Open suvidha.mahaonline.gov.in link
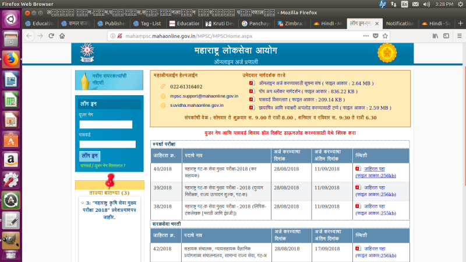The image size is (466, 262). tap(197, 106)
